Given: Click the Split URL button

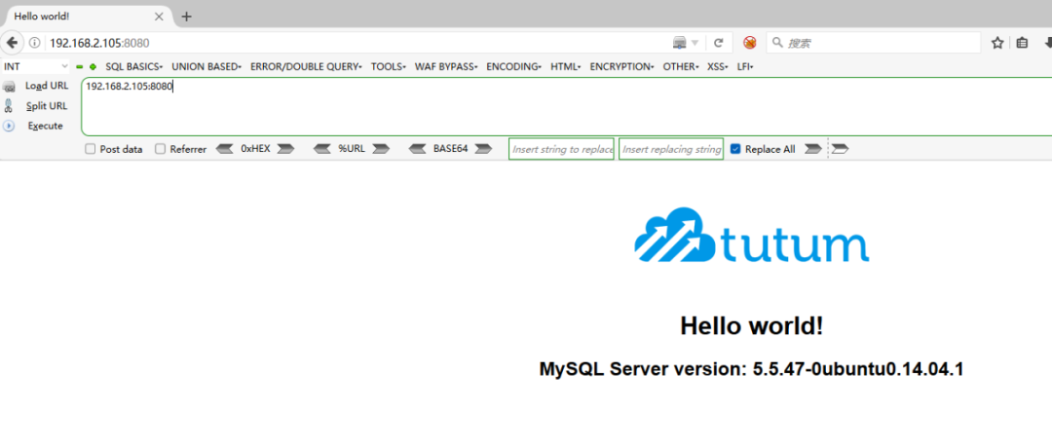Looking at the screenshot, I should [47, 106].
